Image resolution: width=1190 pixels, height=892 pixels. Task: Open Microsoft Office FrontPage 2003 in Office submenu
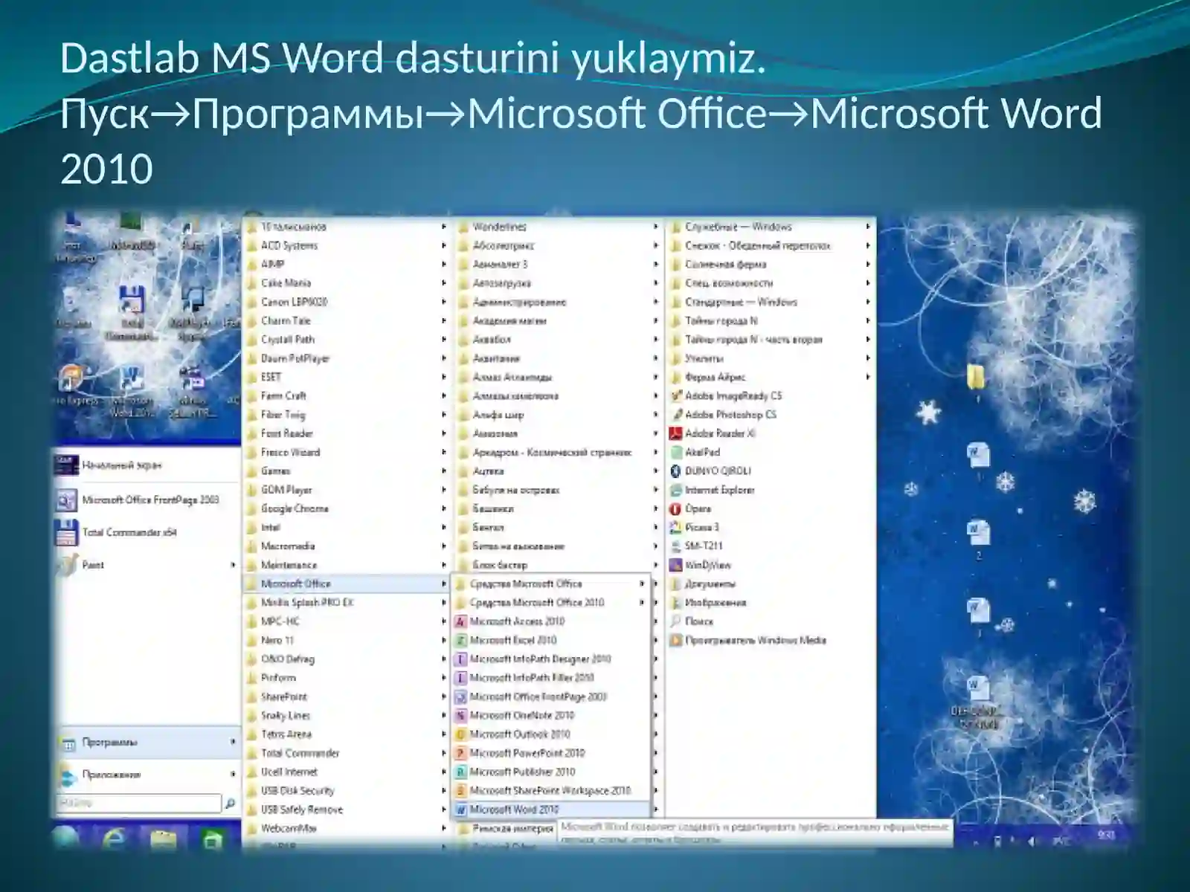click(550, 697)
